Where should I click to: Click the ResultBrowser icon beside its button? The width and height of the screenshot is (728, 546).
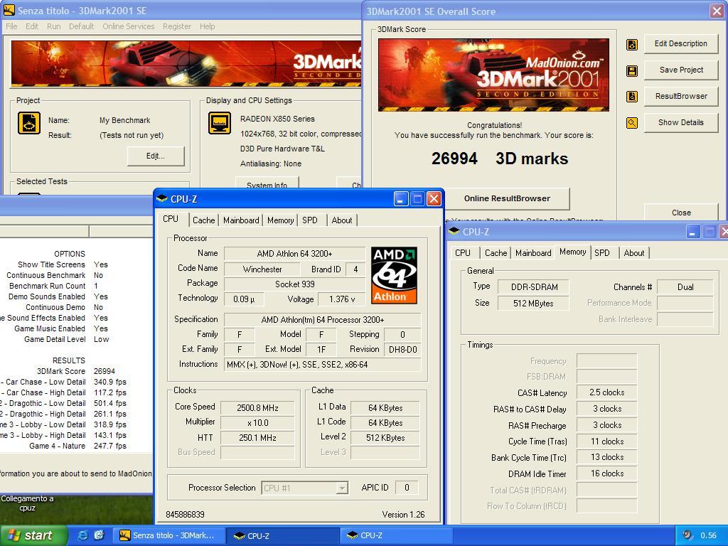[x=632, y=97]
